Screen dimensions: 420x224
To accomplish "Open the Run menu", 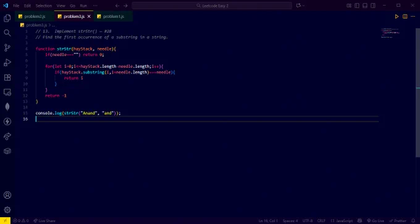I will coord(83,6).
